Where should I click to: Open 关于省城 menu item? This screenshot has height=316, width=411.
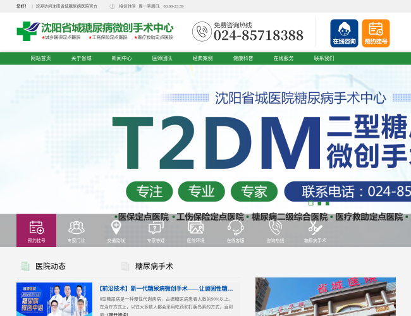pyautogui.click(x=82, y=58)
